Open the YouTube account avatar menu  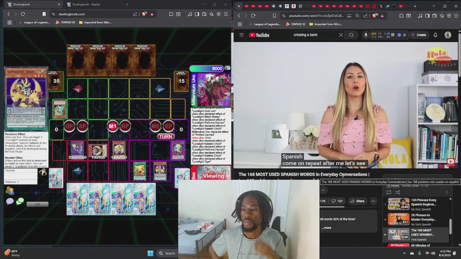tap(448, 35)
